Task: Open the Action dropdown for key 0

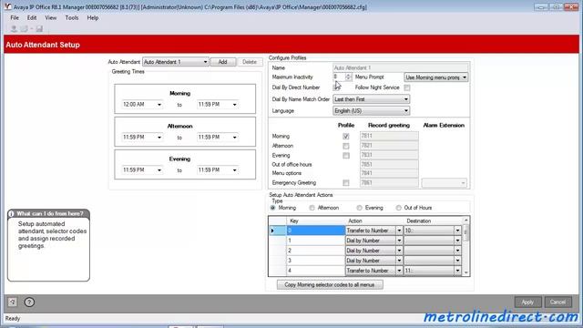Action: click(x=399, y=231)
